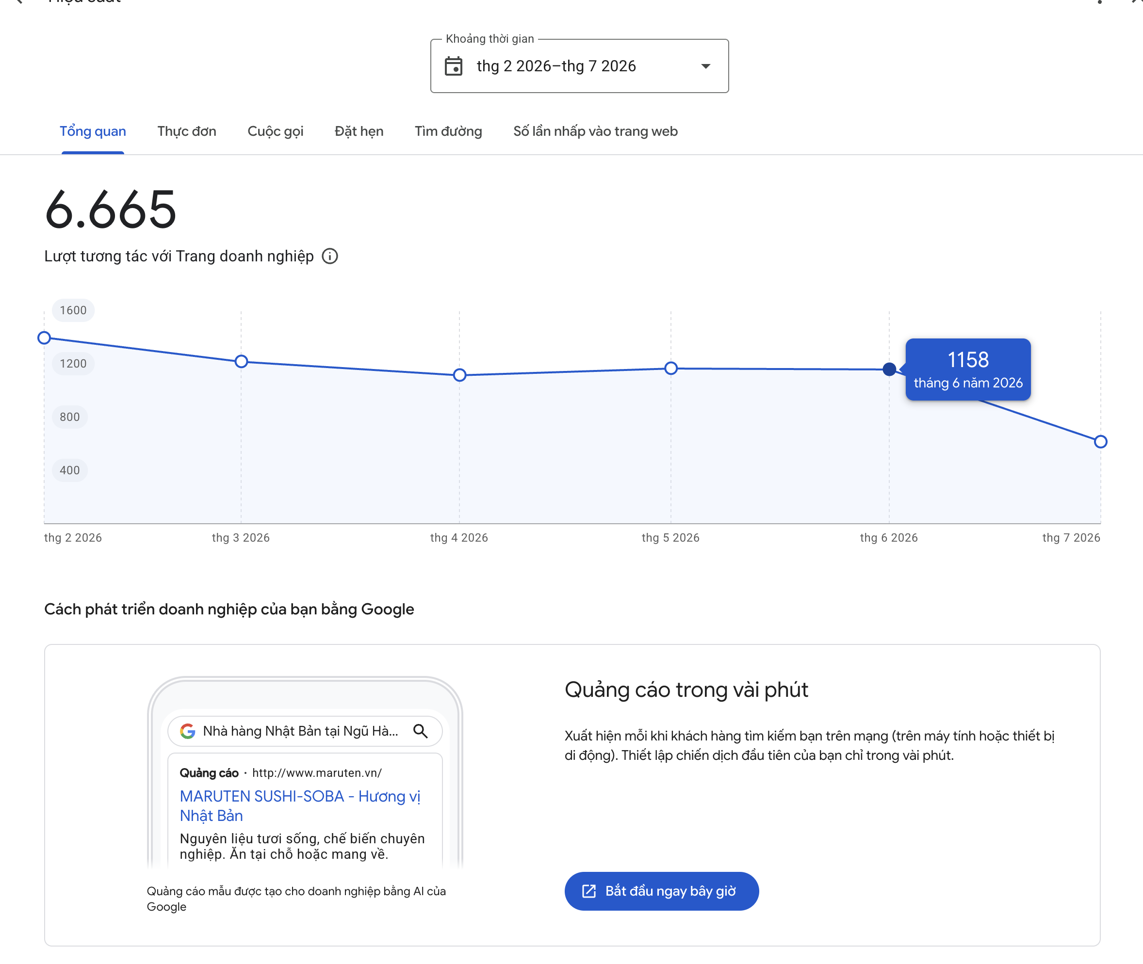Open the Cuộc gọi tab
The width and height of the screenshot is (1143, 964).
click(276, 131)
